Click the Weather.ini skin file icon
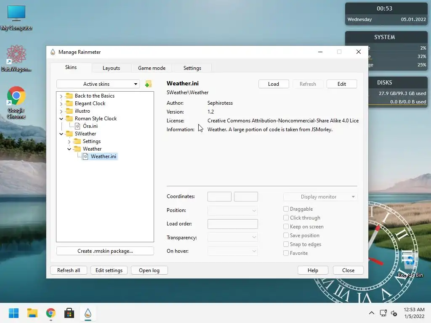 (x=85, y=156)
